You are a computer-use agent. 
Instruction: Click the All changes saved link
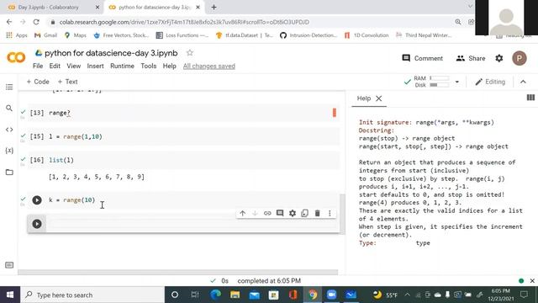click(209, 66)
